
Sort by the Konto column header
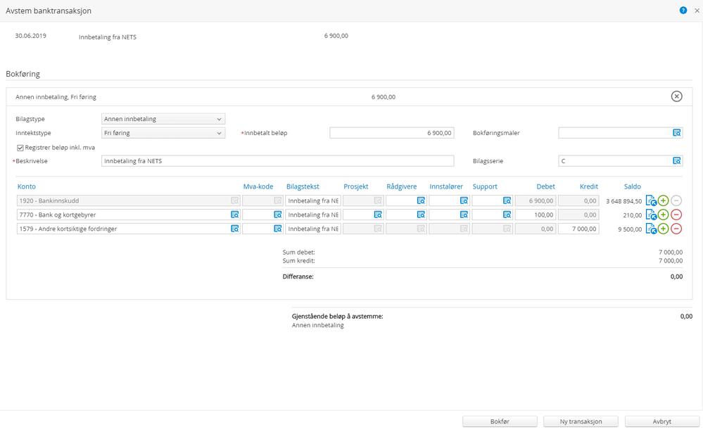(x=27, y=186)
